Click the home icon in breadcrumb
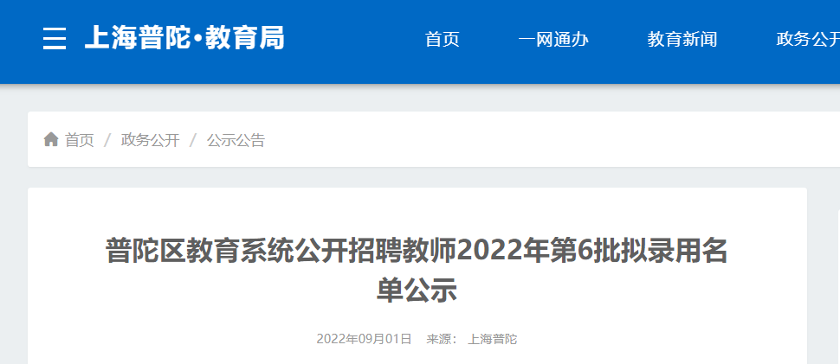The image size is (840, 364). pyautogui.click(x=51, y=140)
